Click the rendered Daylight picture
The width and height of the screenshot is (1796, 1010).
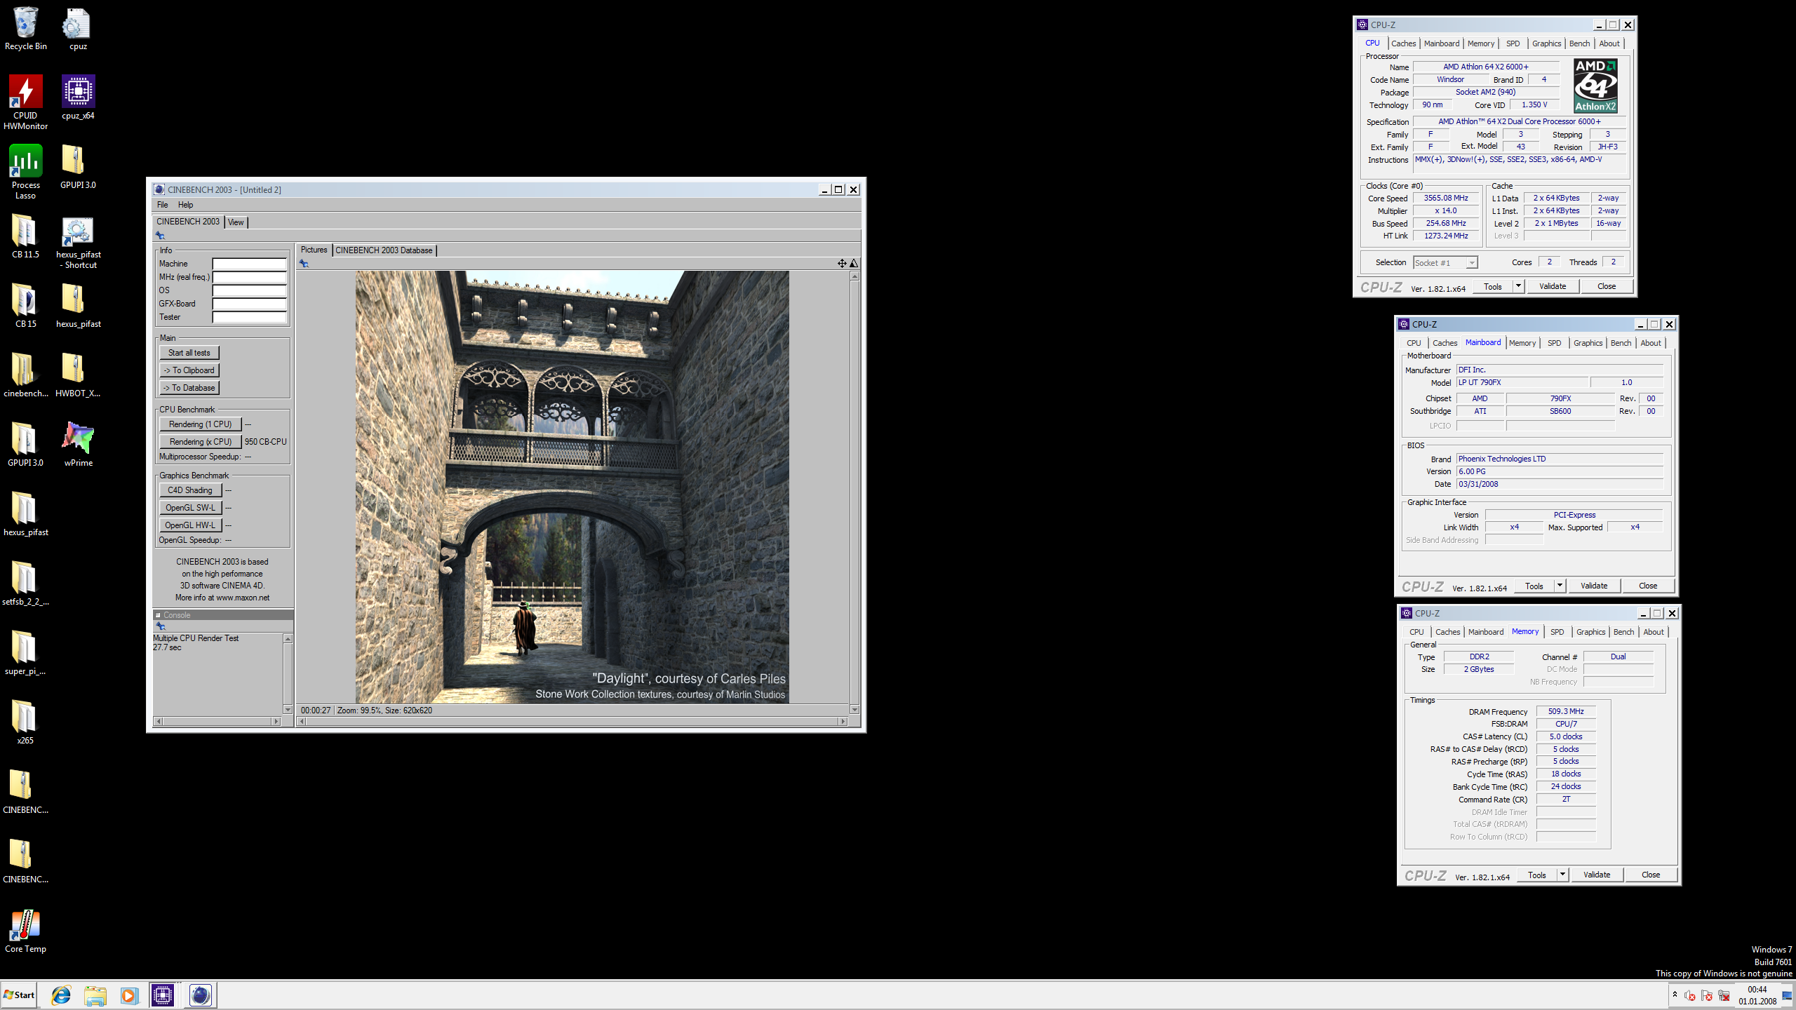click(x=572, y=487)
